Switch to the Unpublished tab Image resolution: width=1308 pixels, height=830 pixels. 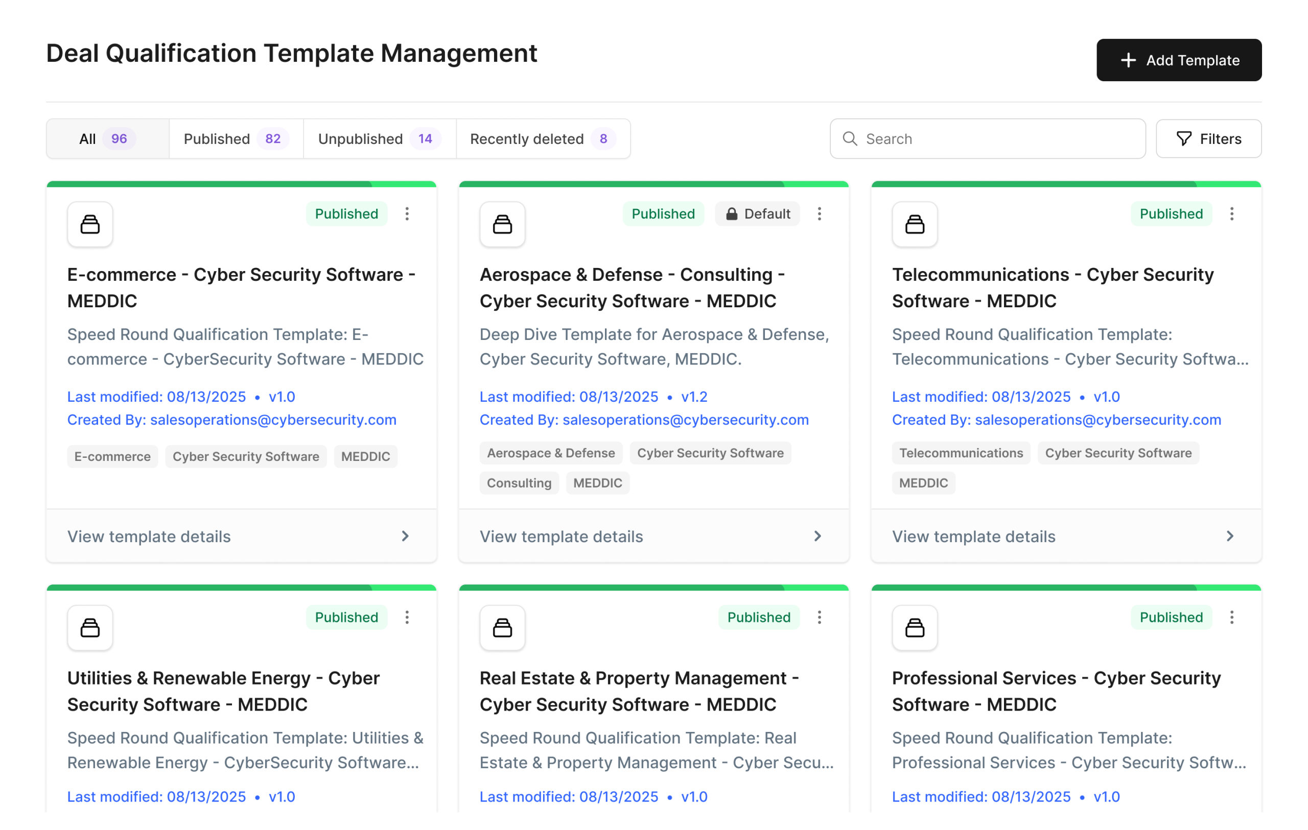(379, 139)
